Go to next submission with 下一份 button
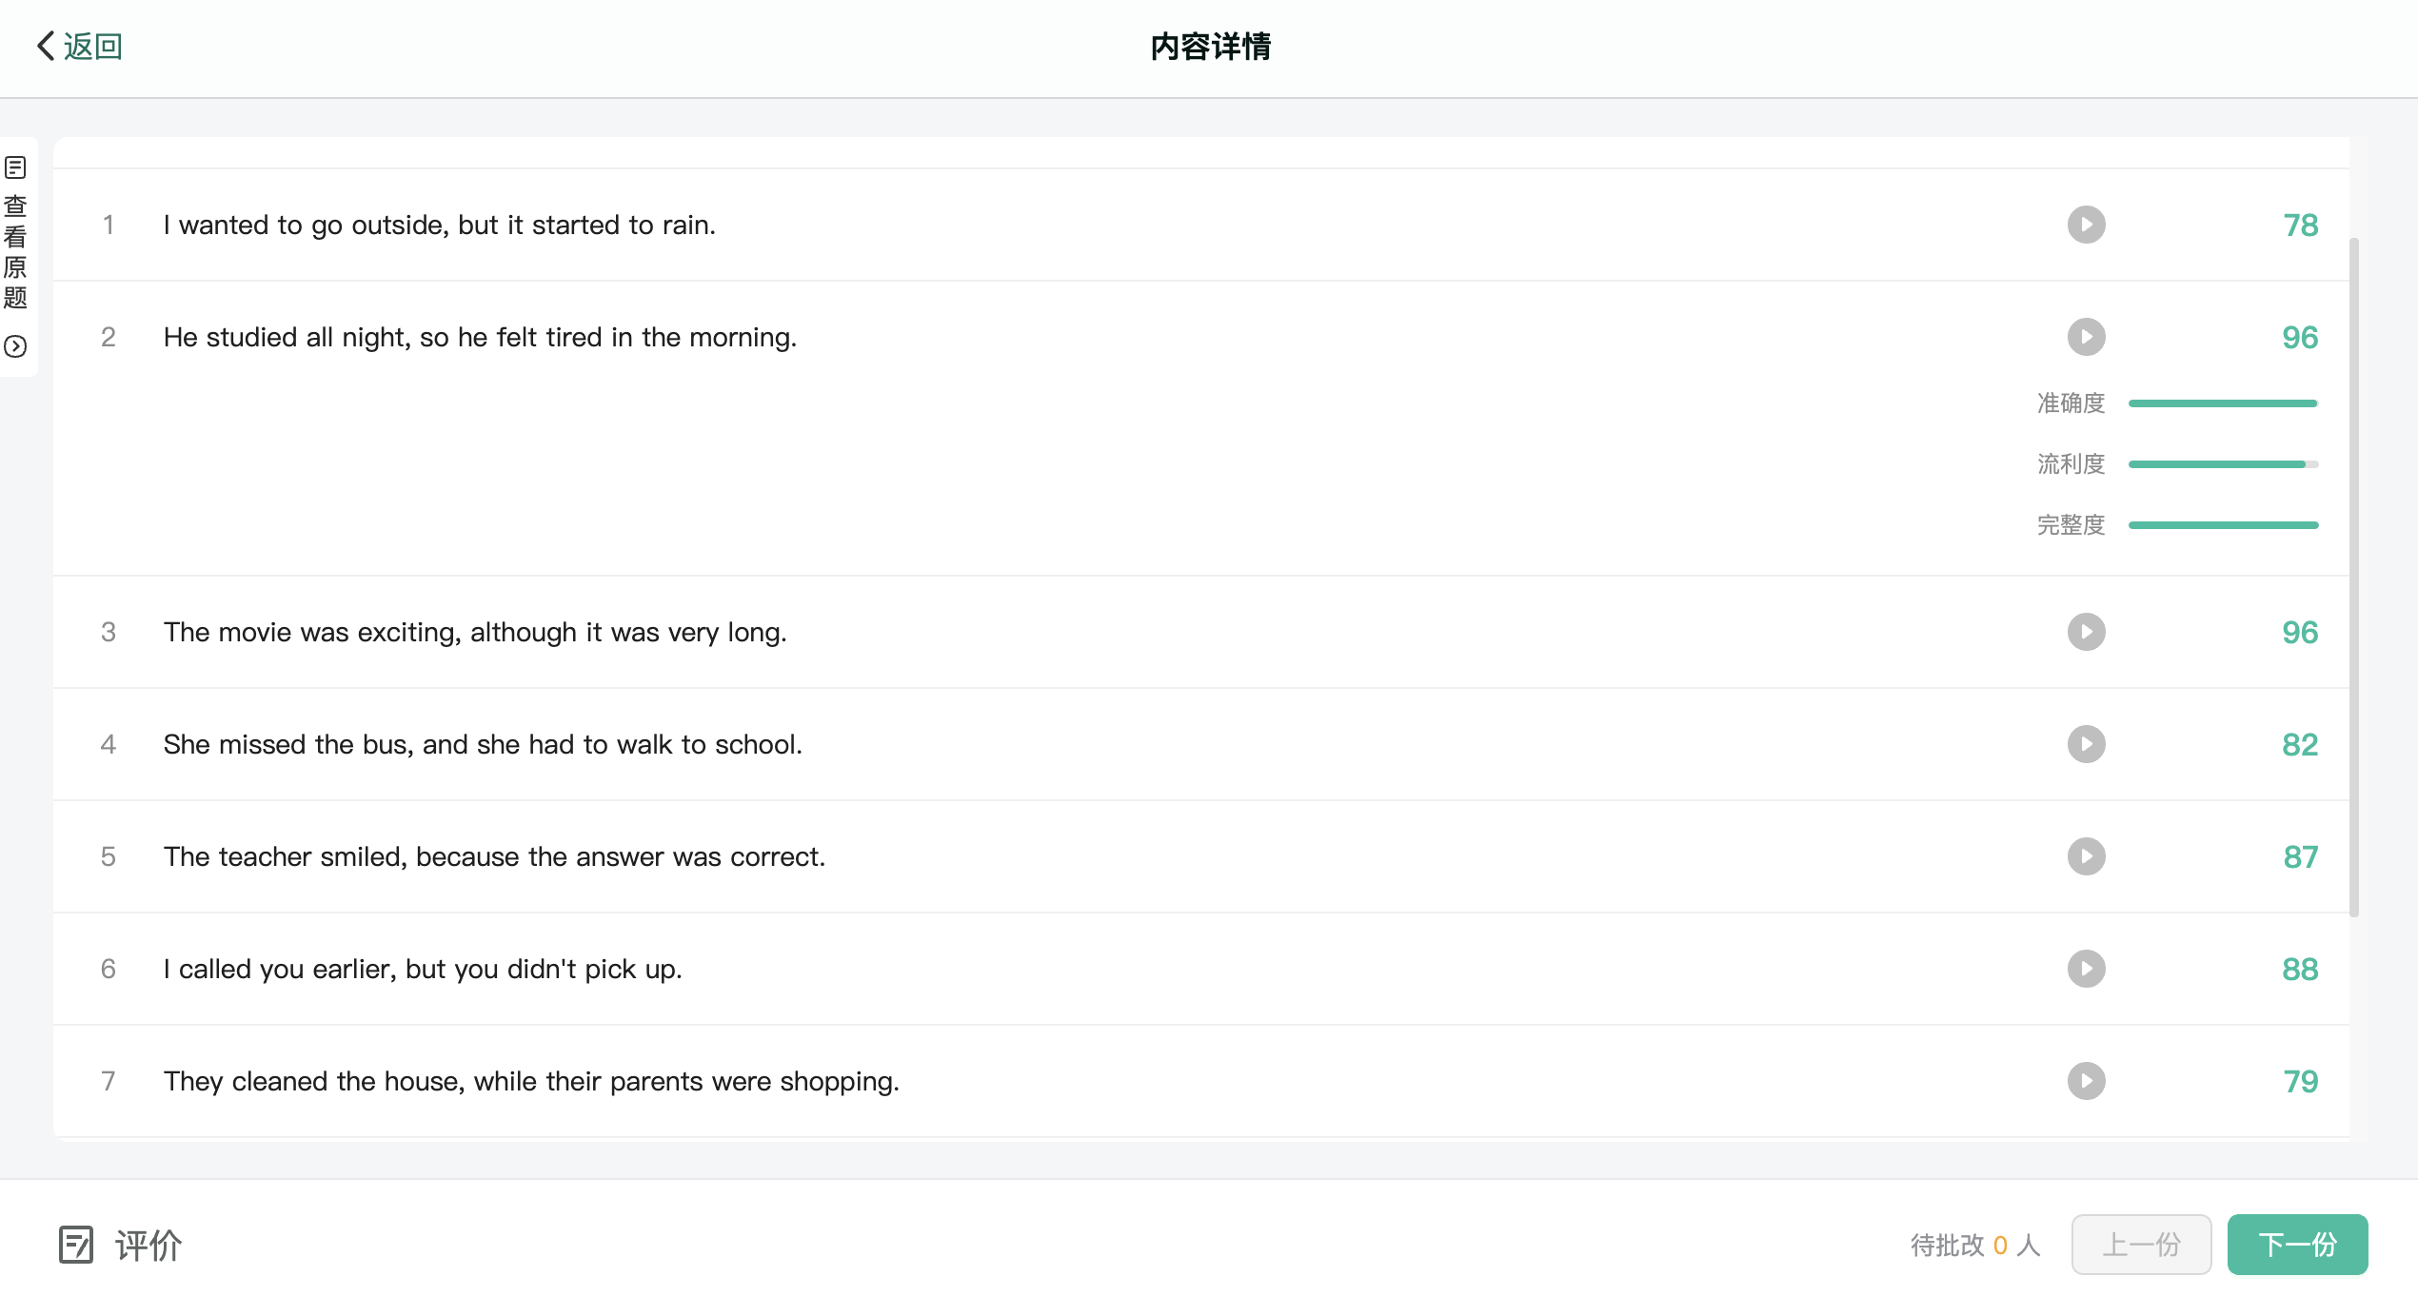2418x1296 pixels. pos(2297,1245)
